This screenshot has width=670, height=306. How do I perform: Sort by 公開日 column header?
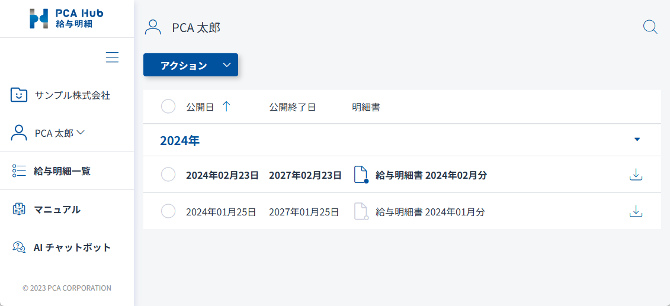point(200,107)
